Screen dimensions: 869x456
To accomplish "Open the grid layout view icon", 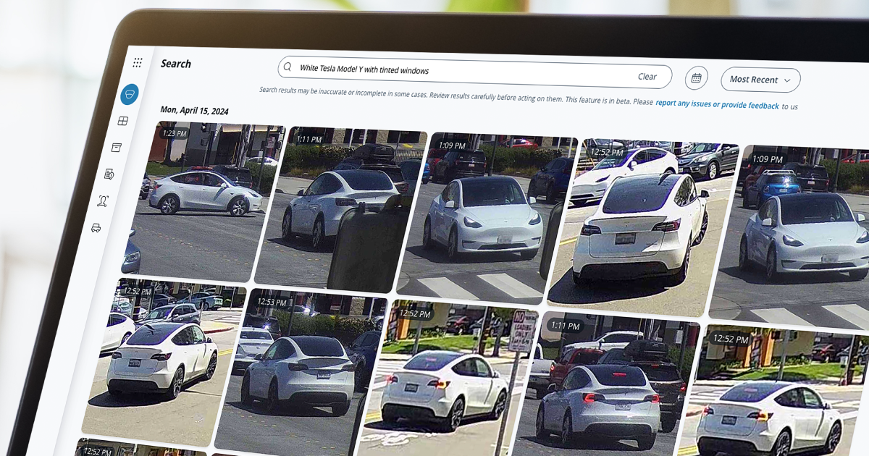I will tap(123, 121).
